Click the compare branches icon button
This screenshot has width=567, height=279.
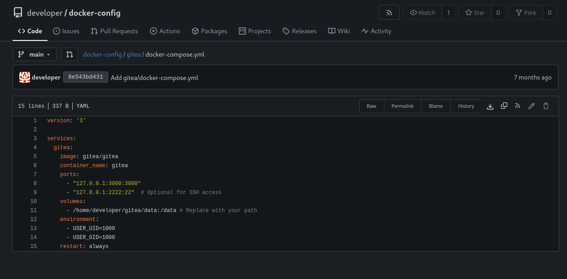point(70,54)
